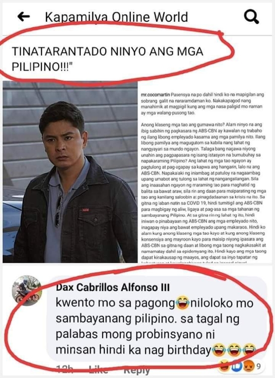275x378 pixels.
Task: Open the Kapamilya Online World page title
Action: 116,17
